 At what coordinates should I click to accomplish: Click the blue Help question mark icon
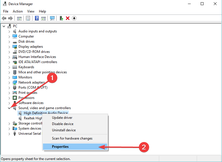(x=37, y=18)
